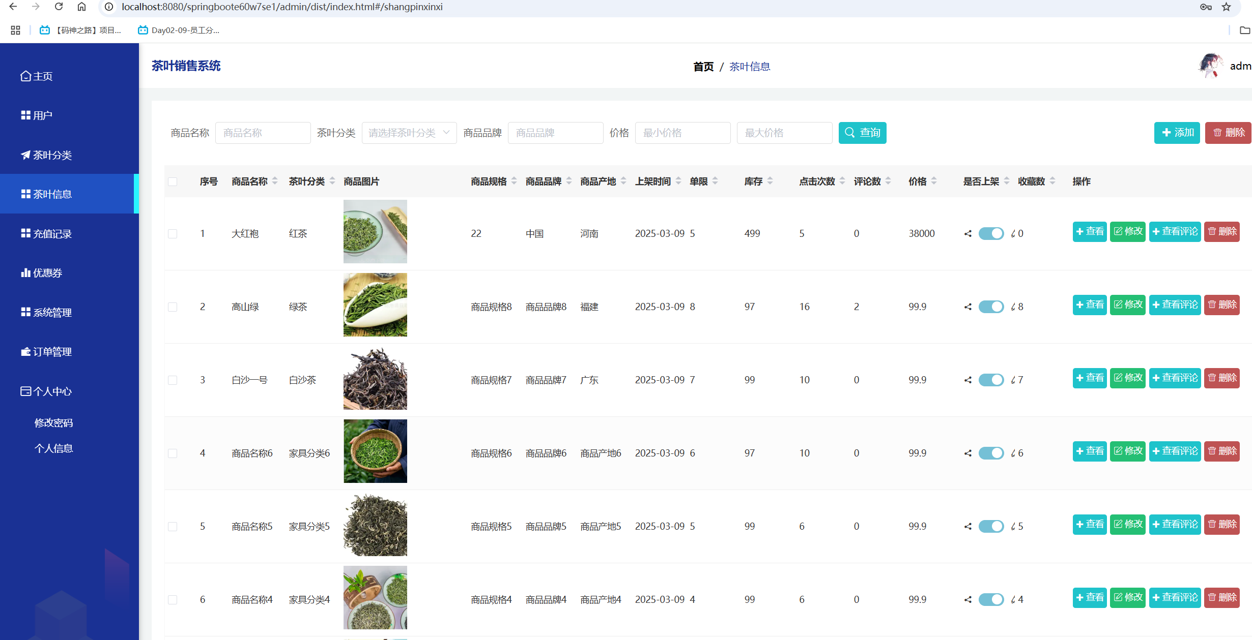The width and height of the screenshot is (1252, 640).
Task: Click the admin avatar picture
Action: 1210,66
